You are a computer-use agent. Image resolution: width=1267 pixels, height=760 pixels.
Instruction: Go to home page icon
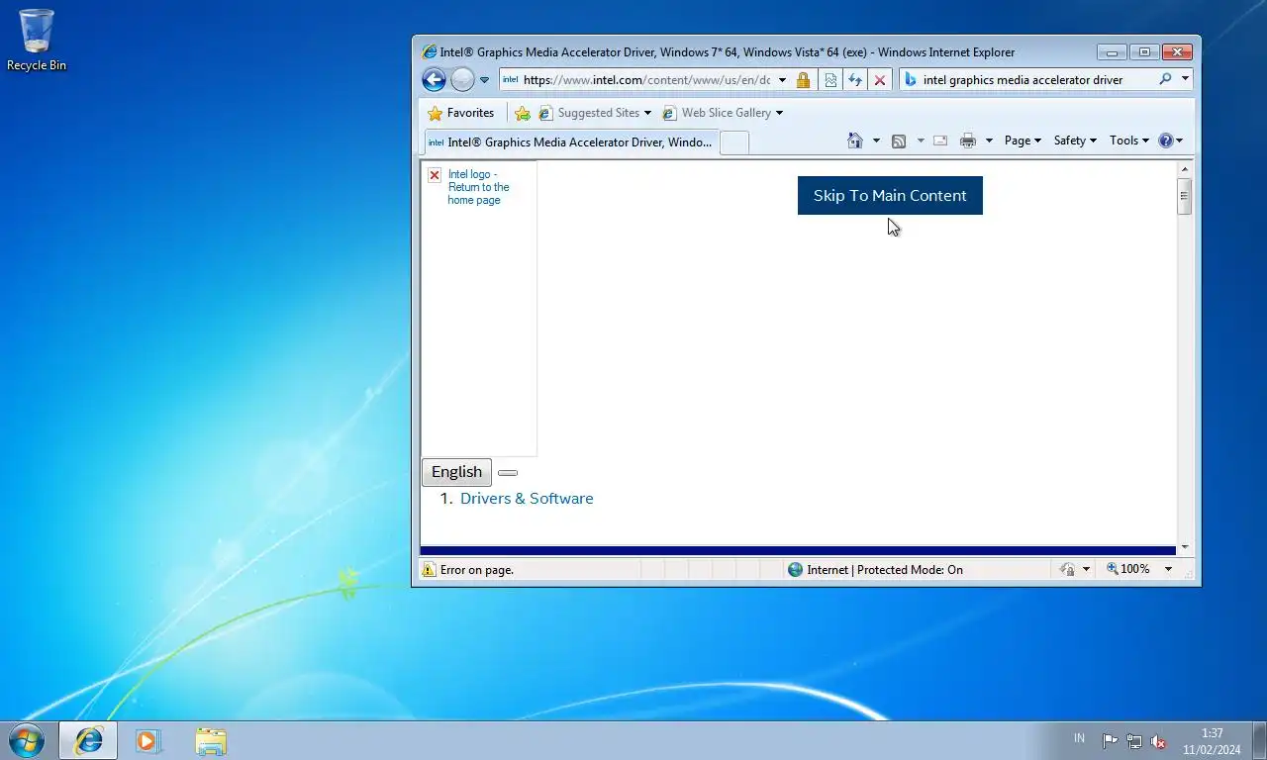(855, 141)
